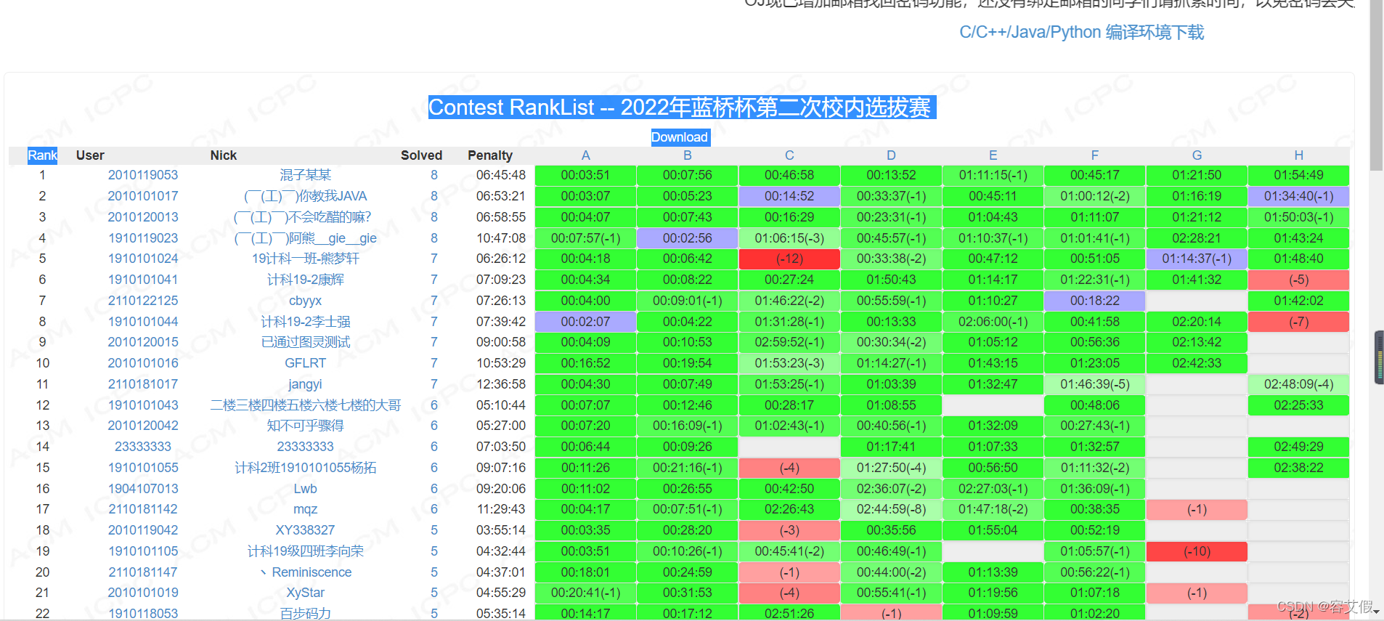Click nickname 计科19-2康辉
The image size is (1384, 621).
(305, 280)
